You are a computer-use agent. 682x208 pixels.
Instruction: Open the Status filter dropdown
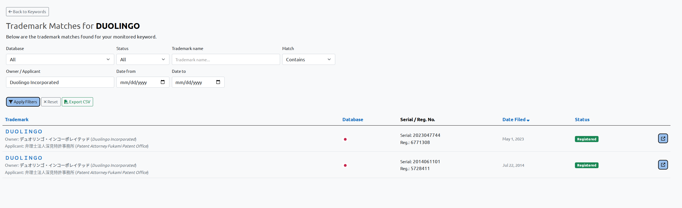tap(142, 59)
